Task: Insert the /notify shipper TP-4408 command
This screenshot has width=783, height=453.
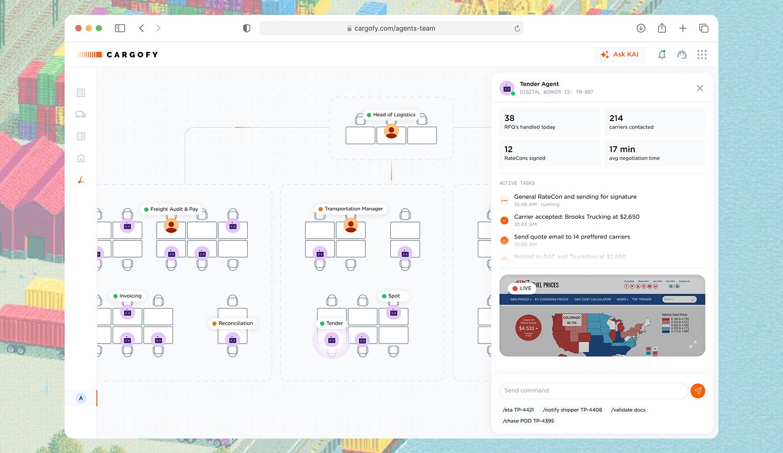Action: (x=572, y=410)
